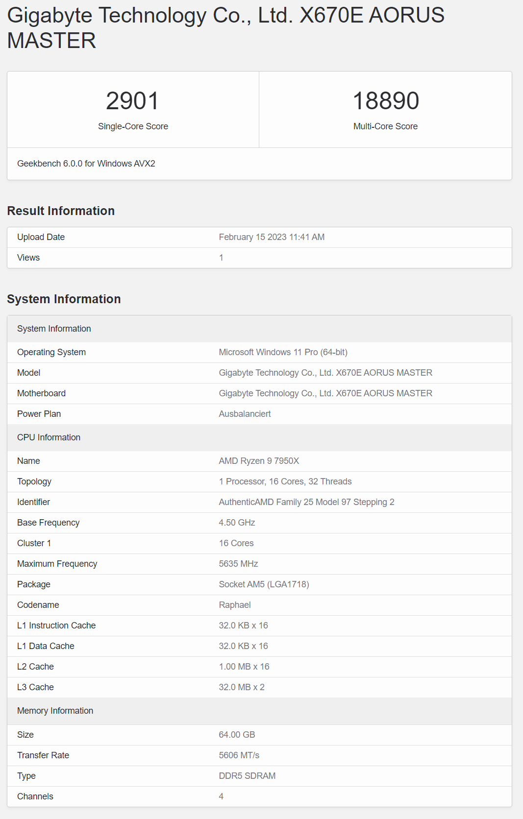Select base frequency 4.50 GHz

[237, 523]
